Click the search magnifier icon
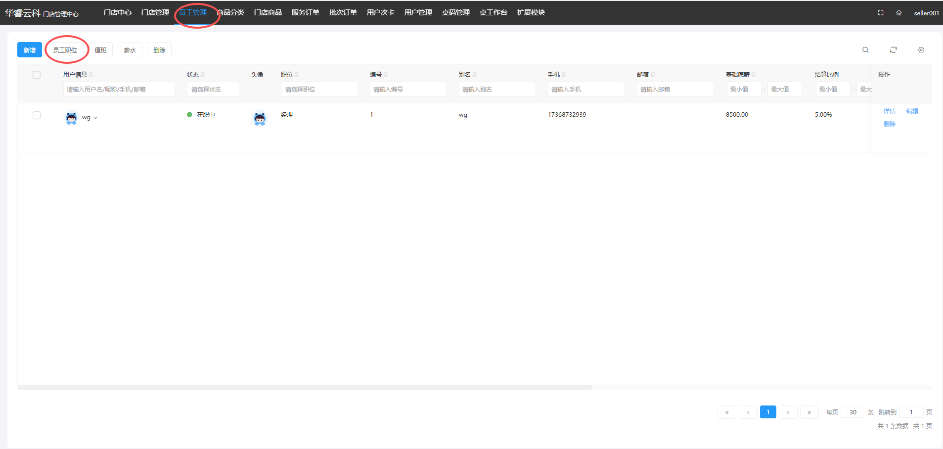 tap(865, 50)
